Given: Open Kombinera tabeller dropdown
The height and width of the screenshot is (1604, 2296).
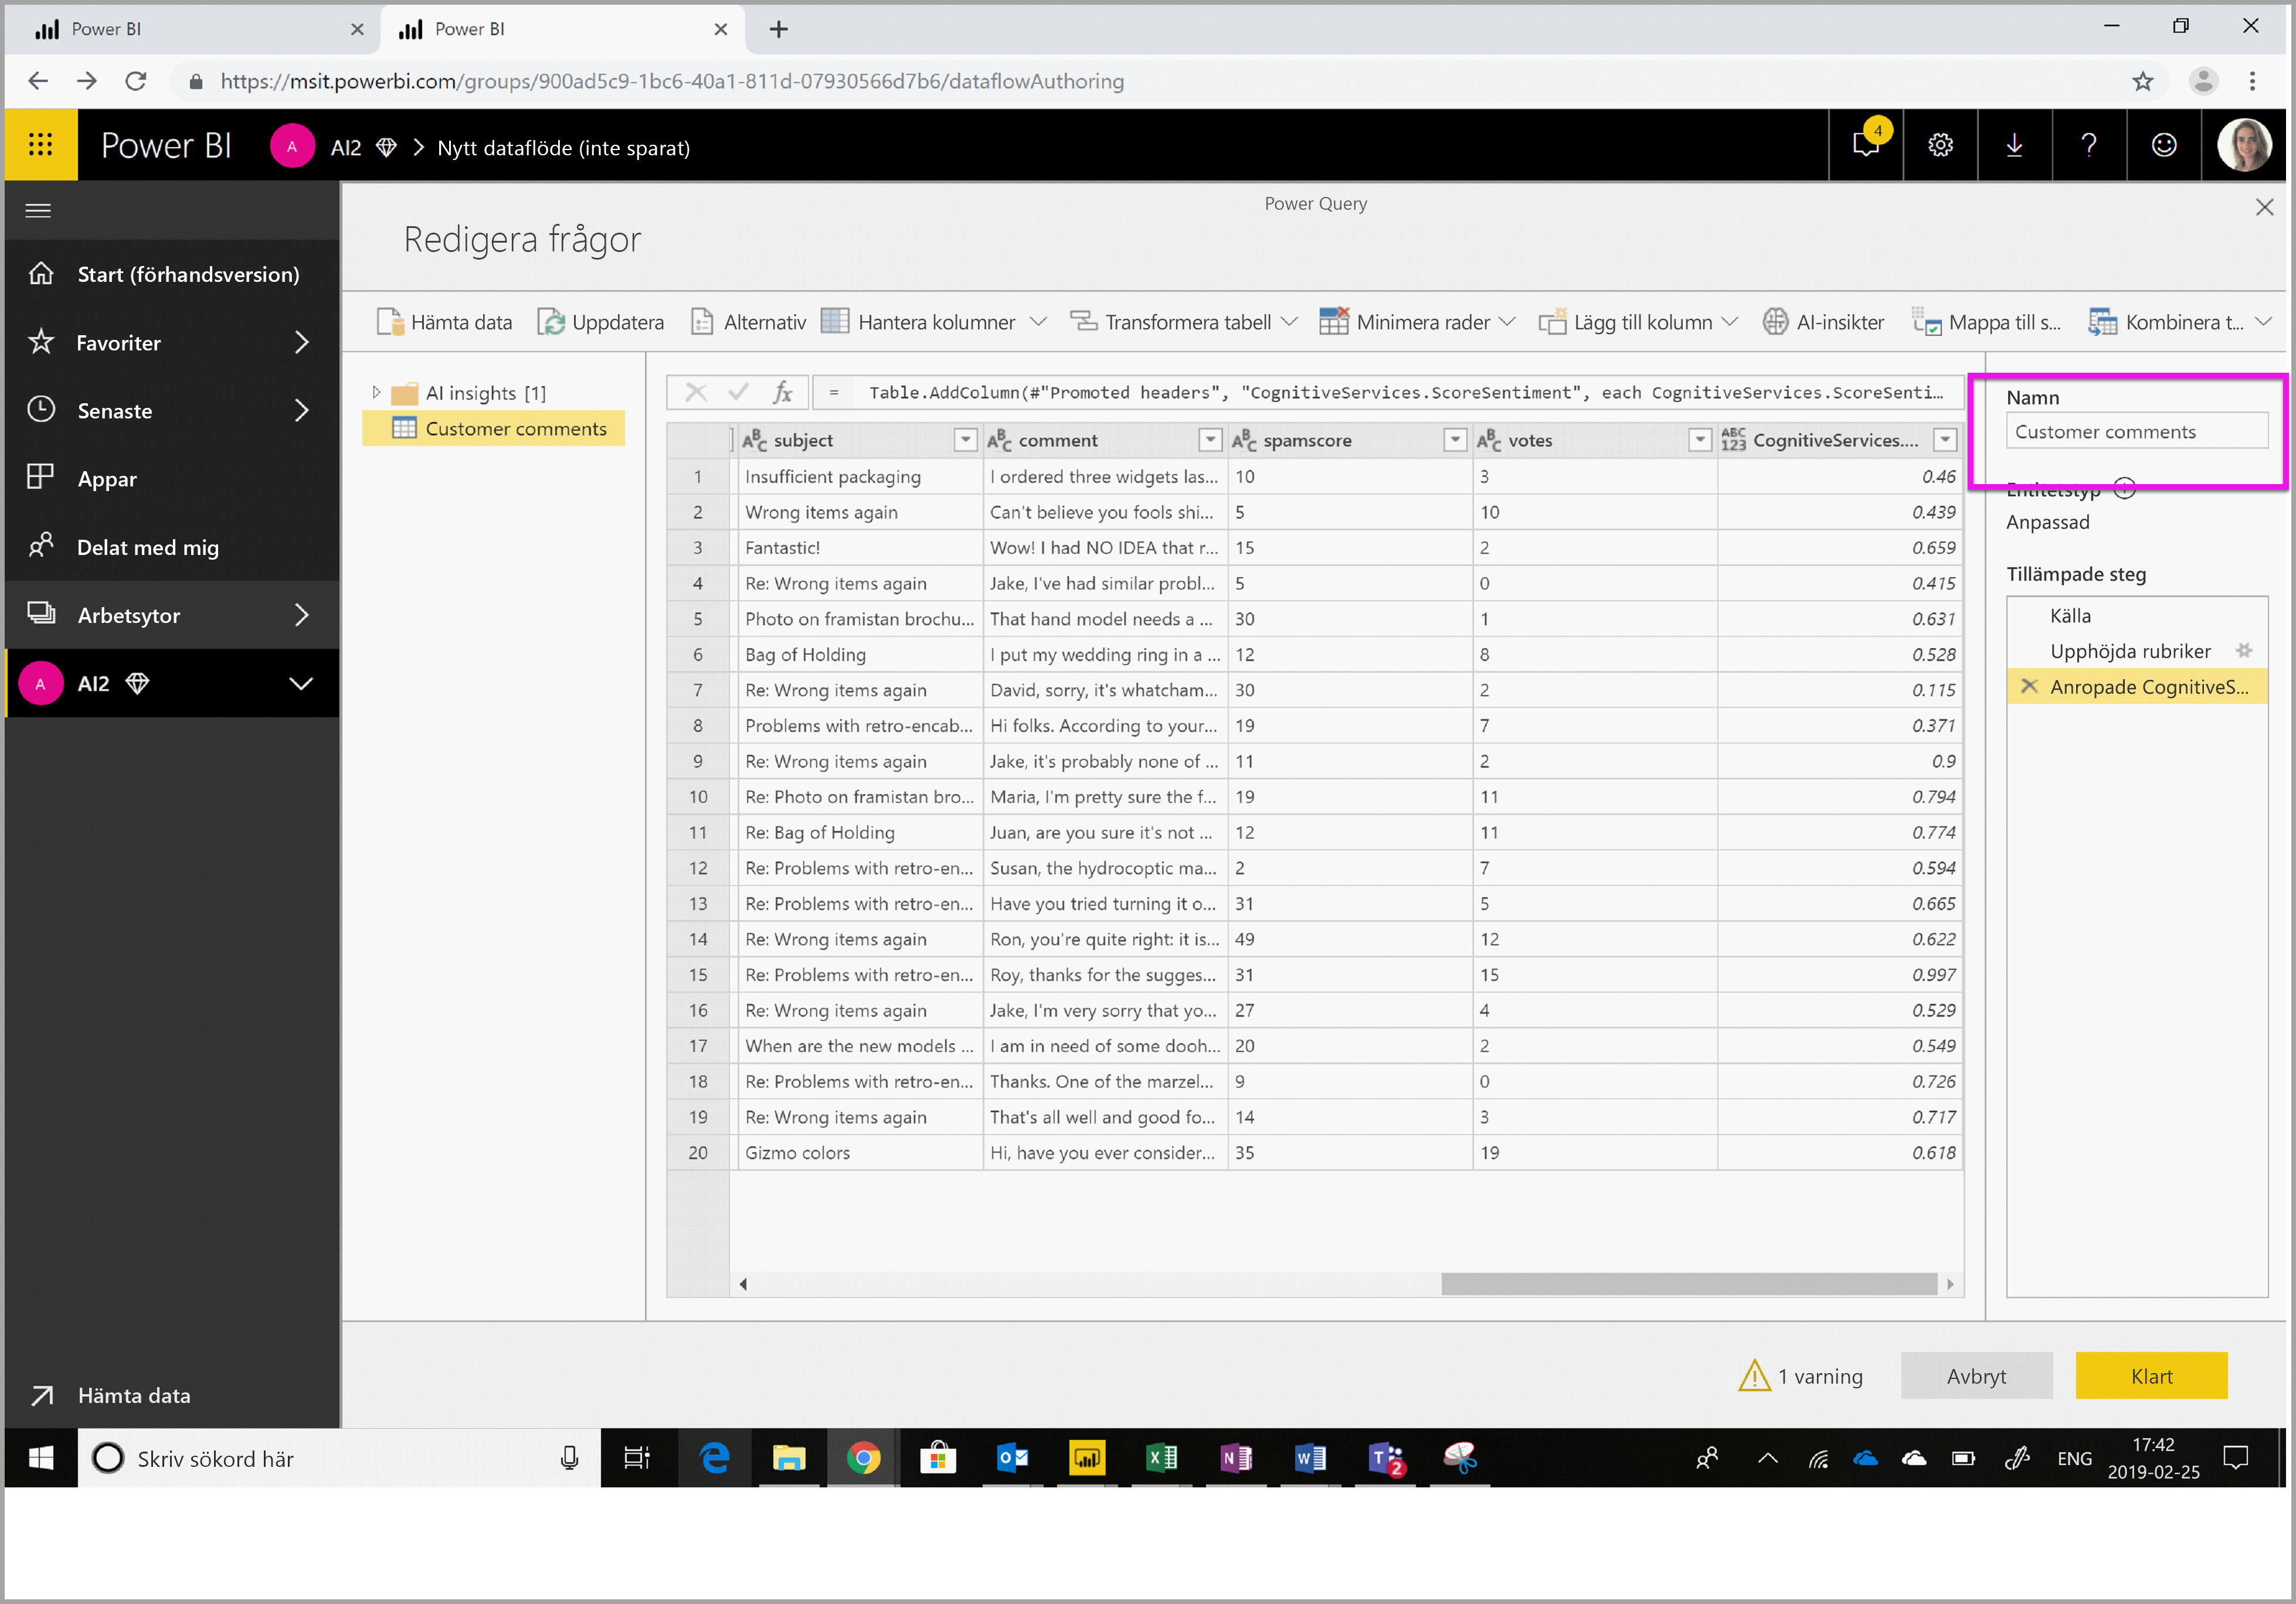Looking at the screenshot, I should coord(2180,322).
